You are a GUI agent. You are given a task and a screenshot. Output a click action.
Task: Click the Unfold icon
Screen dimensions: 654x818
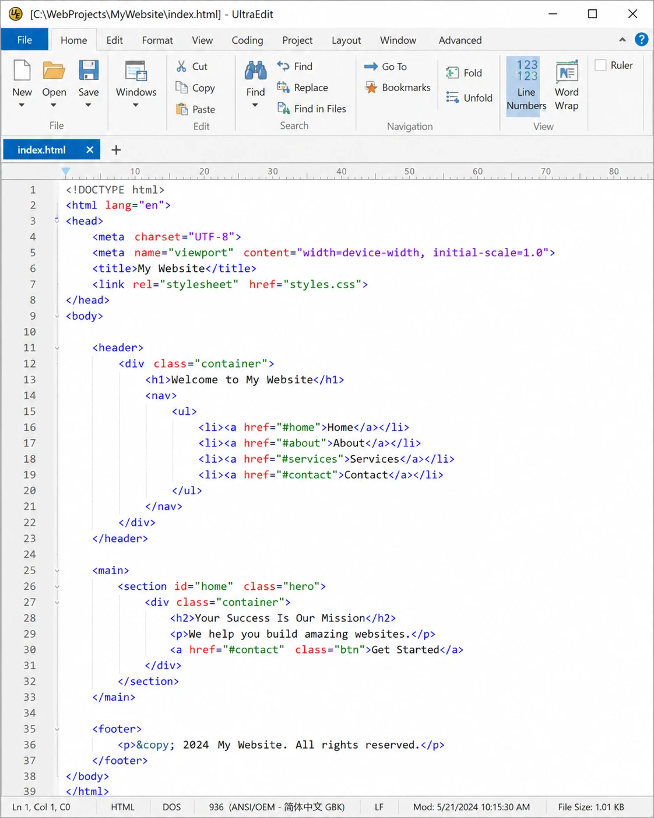(x=452, y=97)
